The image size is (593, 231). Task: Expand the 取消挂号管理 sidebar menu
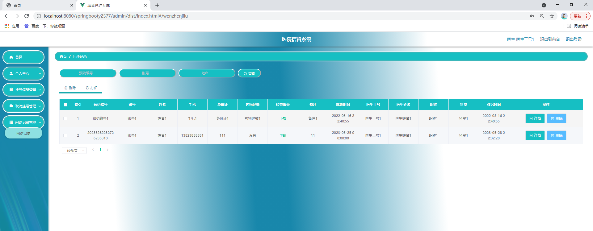point(23,106)
